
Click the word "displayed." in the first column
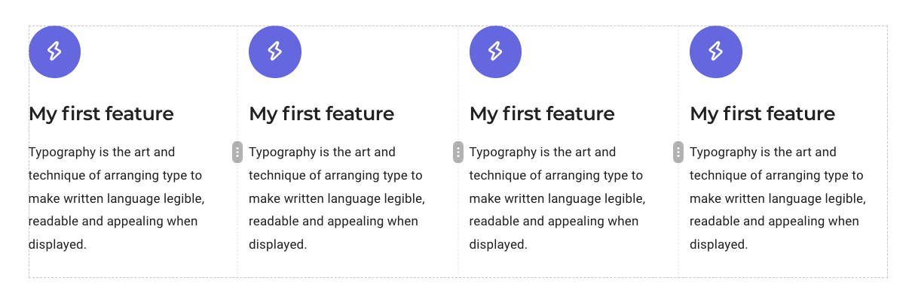click(x=57, y=244)
